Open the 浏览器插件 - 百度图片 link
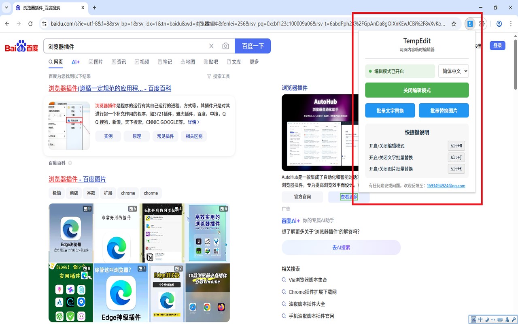The height and width of the screenshot is (324, 518). [77, 179]
